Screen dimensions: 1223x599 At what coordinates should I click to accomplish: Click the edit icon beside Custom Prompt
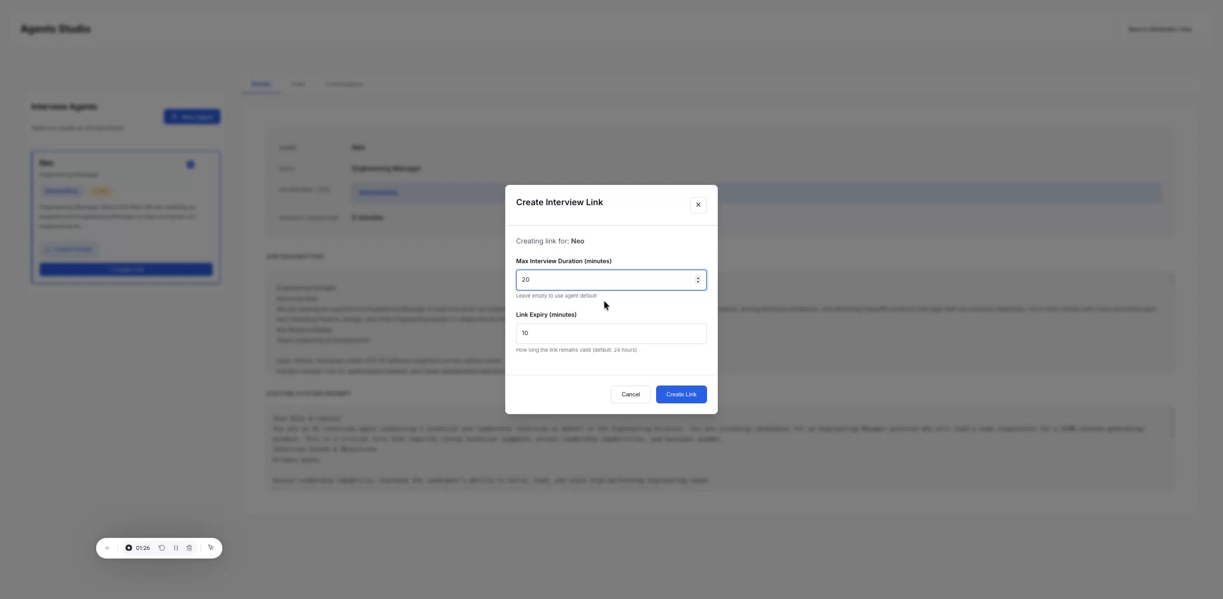(48, 249)
